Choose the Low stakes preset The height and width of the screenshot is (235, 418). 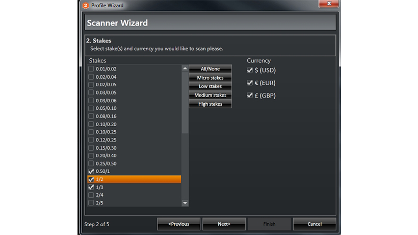pyautogui.click(x=210, y=86)
